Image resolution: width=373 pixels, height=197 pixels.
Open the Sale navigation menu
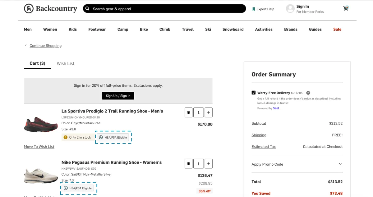pyautogui.click(x=337, y=29)
